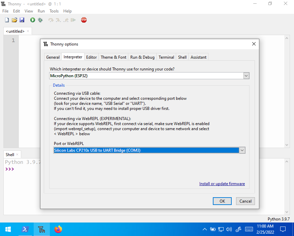Click the Install or update firmware link
The image size is (294, 236).
(222, 184)
